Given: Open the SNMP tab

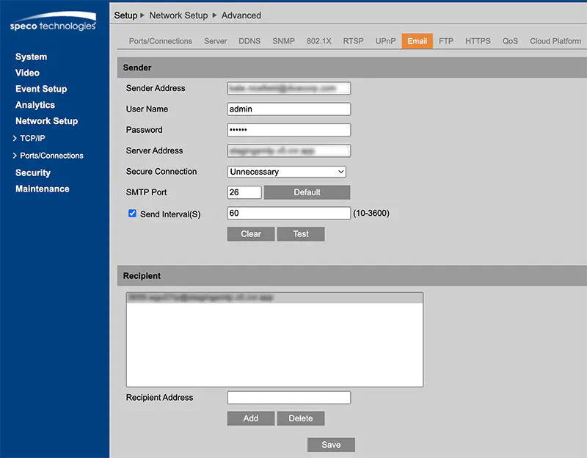Looking at the screenshot, I should [283, 41].
